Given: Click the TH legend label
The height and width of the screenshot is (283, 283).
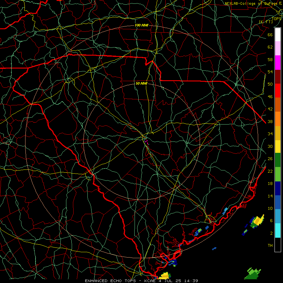Looking at the screenshot, I should coord(270,245).
